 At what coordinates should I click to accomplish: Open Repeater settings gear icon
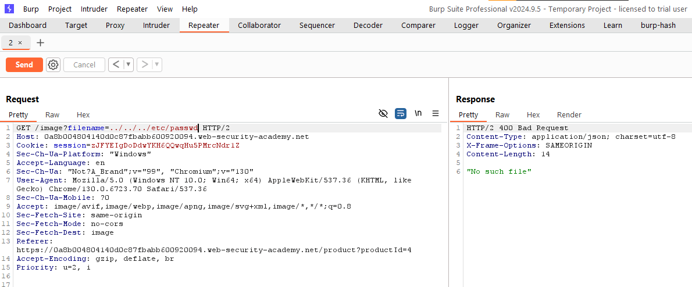(53, 64)
